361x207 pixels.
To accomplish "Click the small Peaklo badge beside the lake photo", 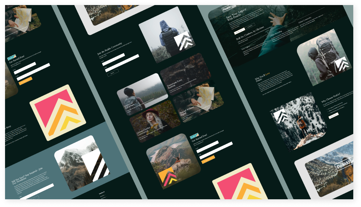I will pos(194,136).
